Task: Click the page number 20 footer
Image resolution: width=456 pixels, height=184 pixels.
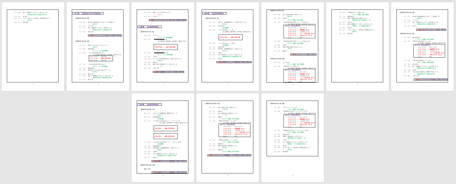Action: pos(357,84)
